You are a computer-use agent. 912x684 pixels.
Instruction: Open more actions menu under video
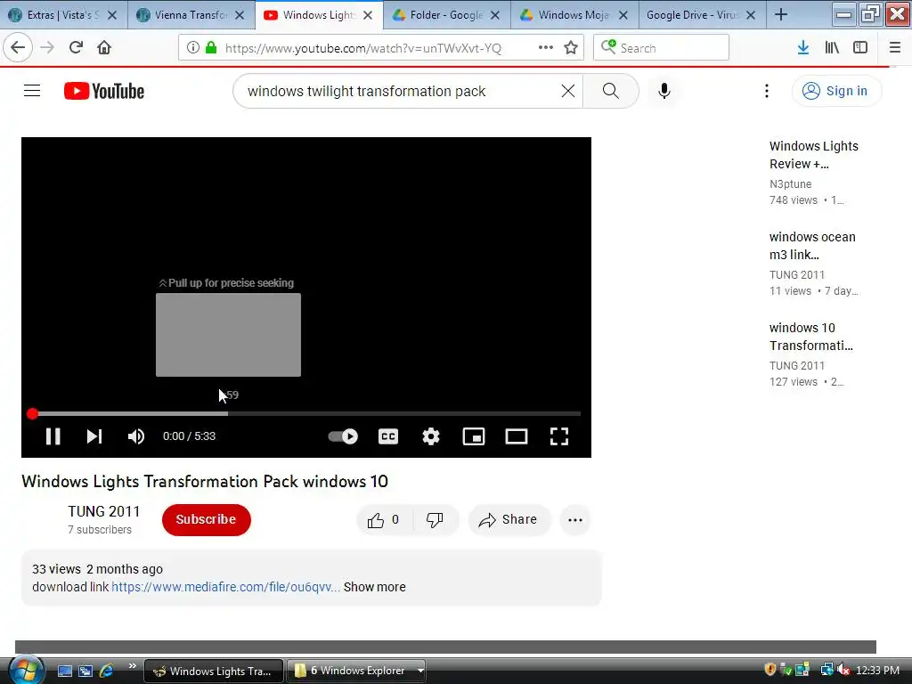click(x=575, y=520)
